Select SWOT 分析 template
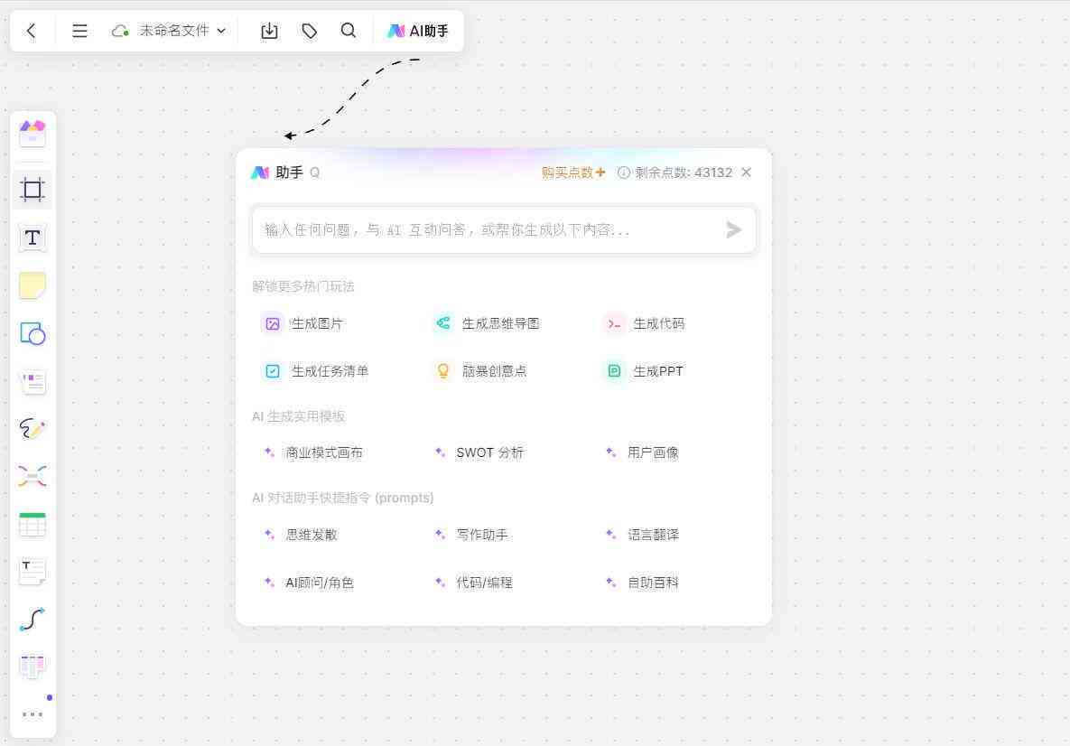This screenshot has height=746, width=1070. [479, 452]
